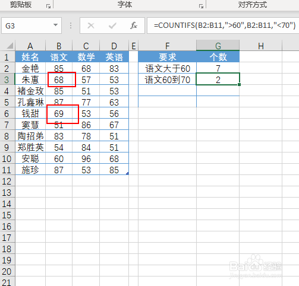Click header cell 数学
299x286 pixels.
(x=86, y=57)
